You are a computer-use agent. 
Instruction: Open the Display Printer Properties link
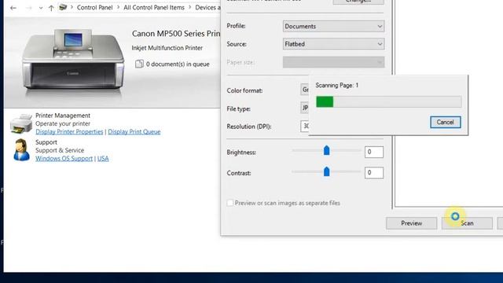coord(69,132)
